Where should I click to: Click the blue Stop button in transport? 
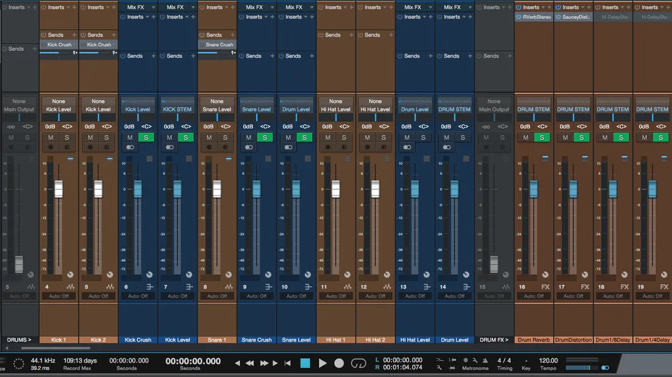(x=305, y=363)
